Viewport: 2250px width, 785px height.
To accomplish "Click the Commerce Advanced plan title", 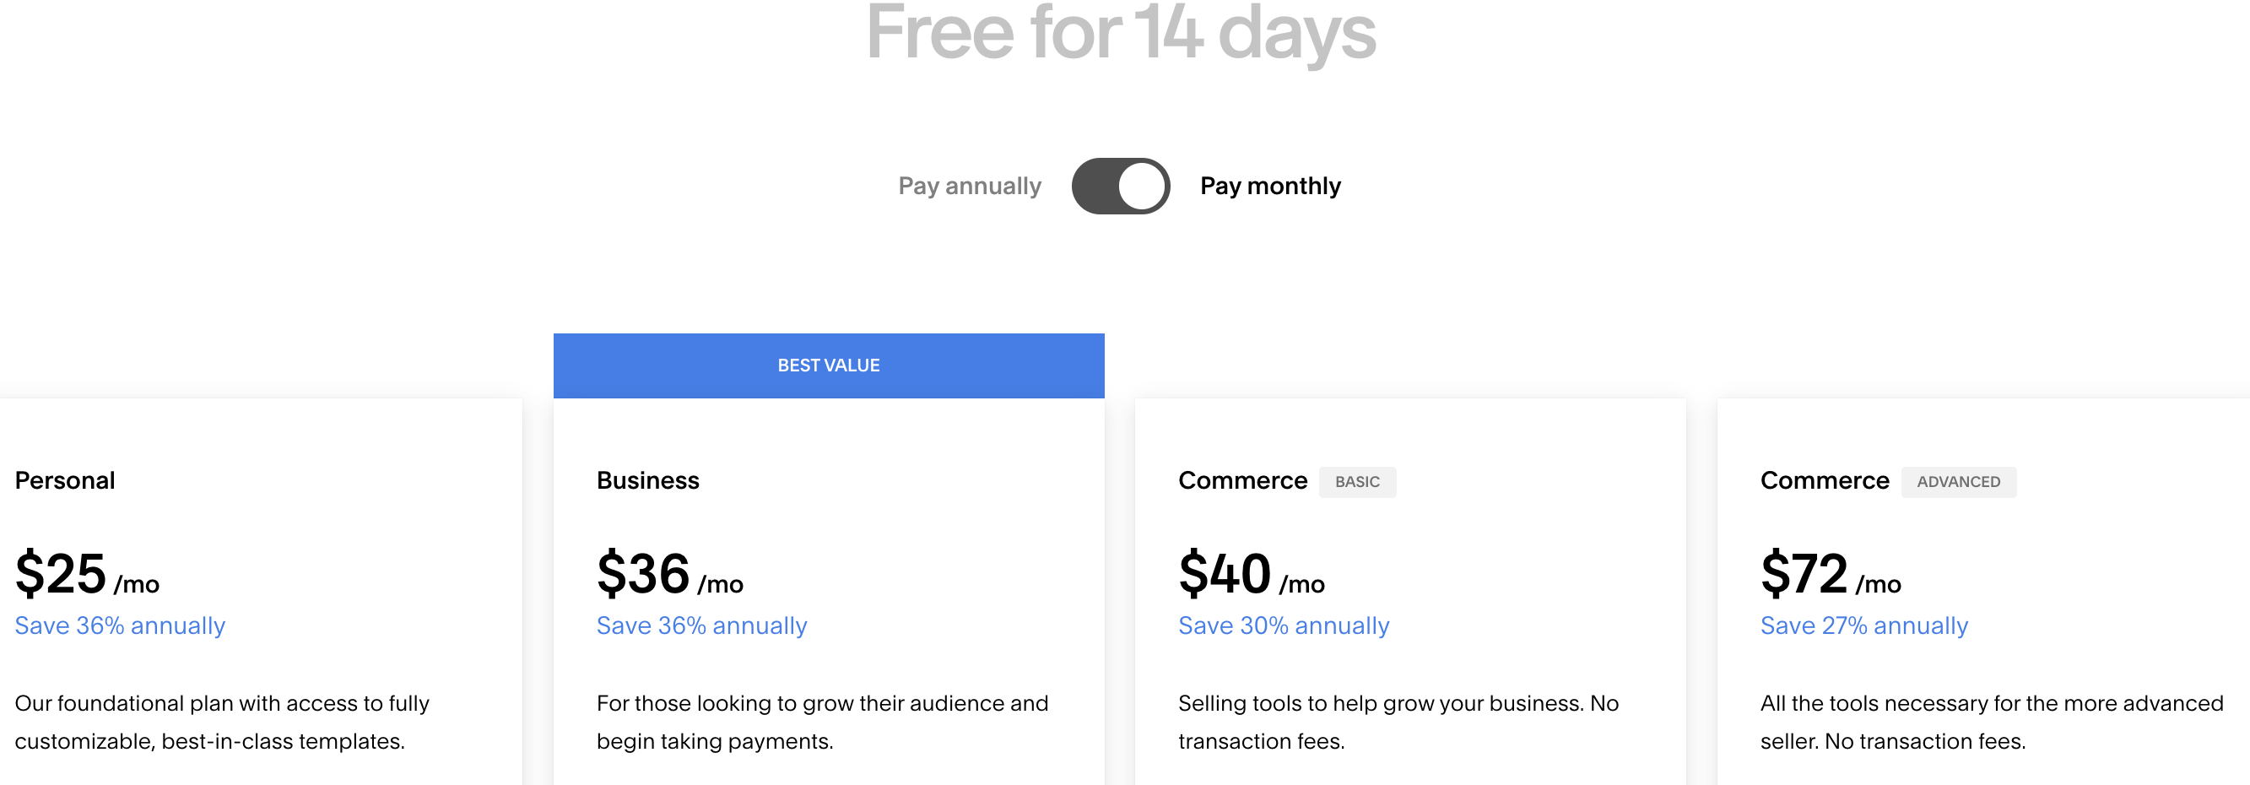I will (1824, 480).
